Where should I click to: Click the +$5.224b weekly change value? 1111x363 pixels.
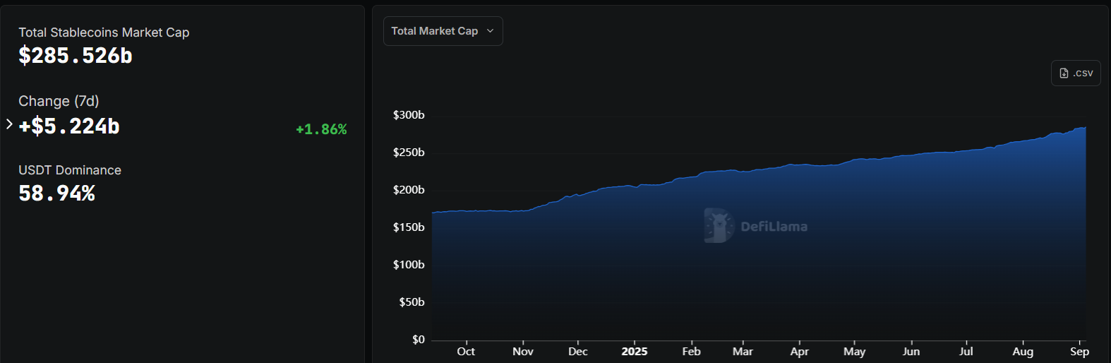coord(69,126)
